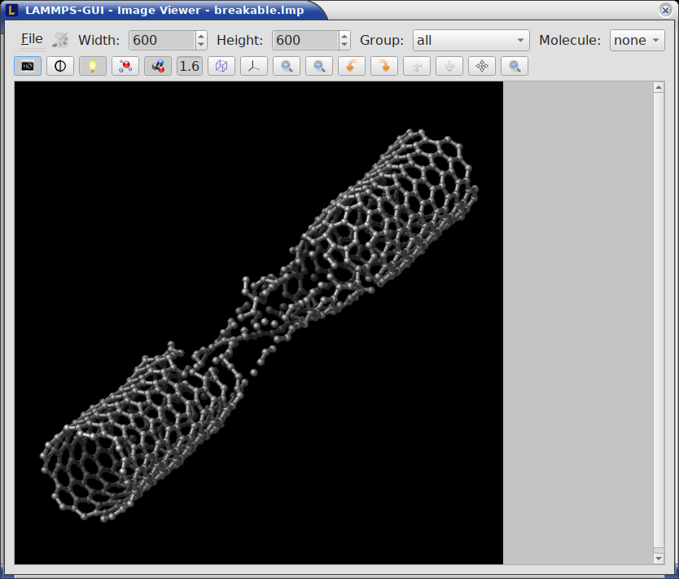Image resolution: width=679 pixels, height=579 pixels.
Task: Toggle the coordinate axes icon
Action: [x=254, y=66]
